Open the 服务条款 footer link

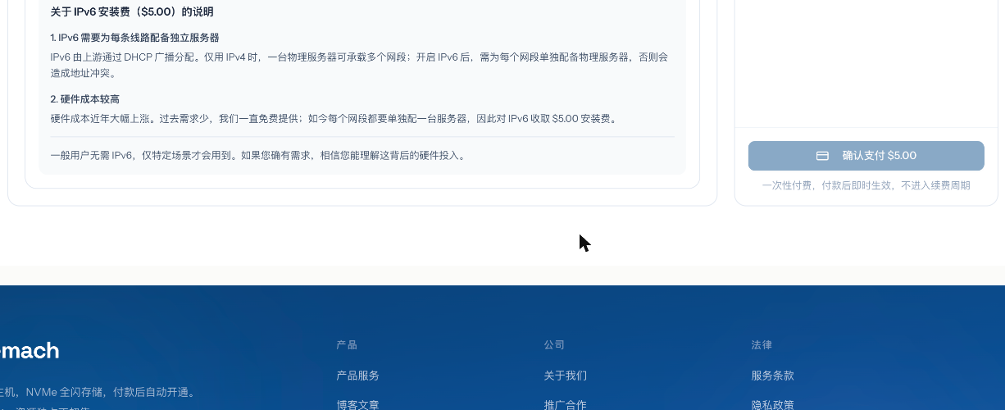pyautogui.click(x=772, y=376)
